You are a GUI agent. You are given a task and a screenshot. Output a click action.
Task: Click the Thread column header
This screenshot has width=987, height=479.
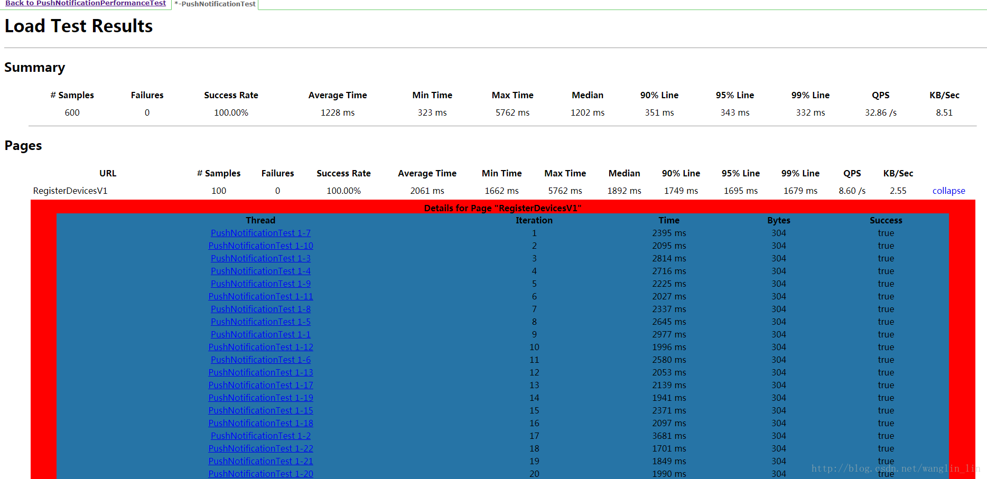(260, 220)
